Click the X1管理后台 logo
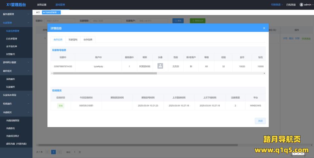The image size is (314, 158). tap(16, 5)
